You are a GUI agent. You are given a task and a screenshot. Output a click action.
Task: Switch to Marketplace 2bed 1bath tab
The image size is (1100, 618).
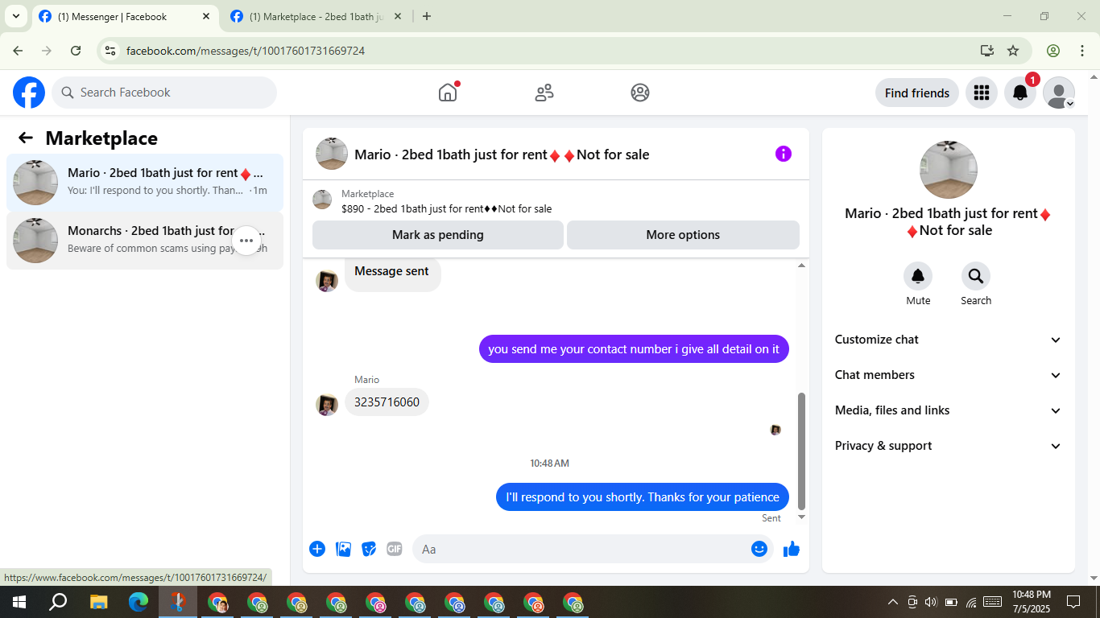316,16
